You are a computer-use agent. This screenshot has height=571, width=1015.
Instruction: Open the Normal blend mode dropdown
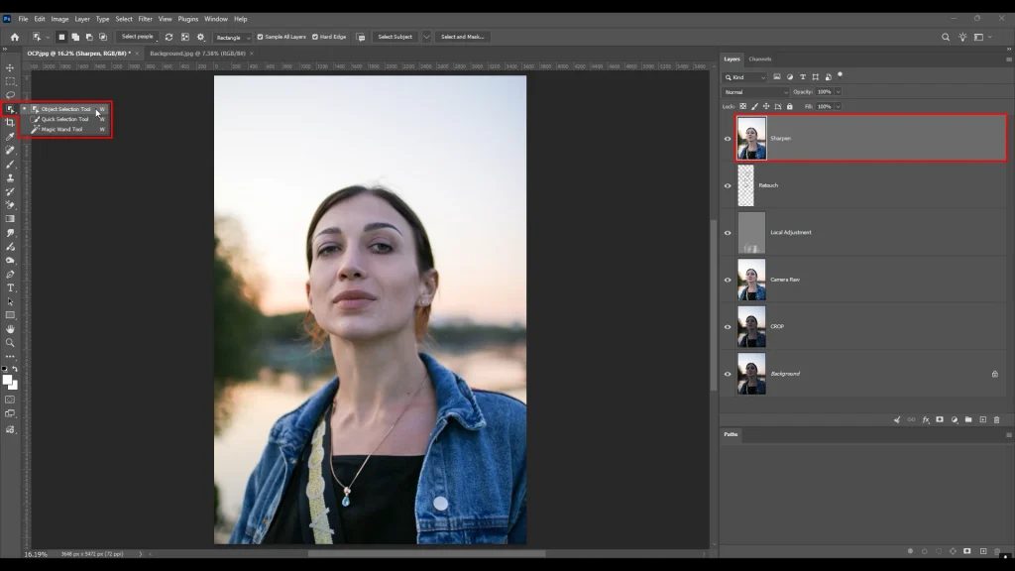[x=755, y=92]
